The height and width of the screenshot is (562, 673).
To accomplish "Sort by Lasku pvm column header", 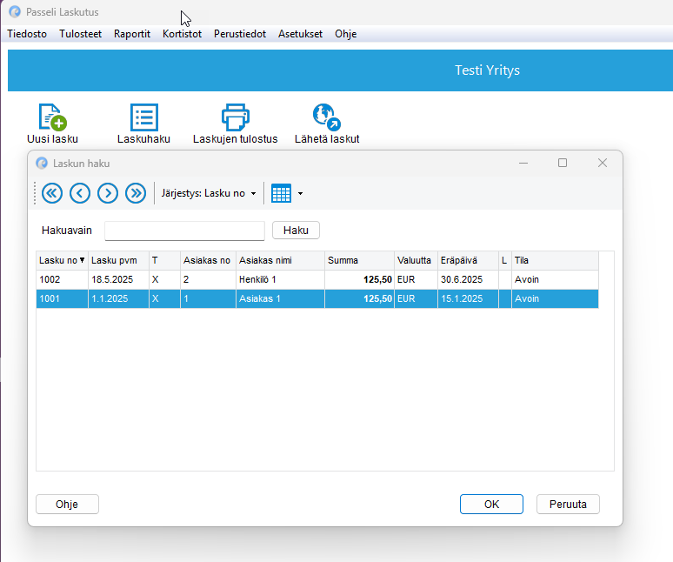I will [118, 260].
